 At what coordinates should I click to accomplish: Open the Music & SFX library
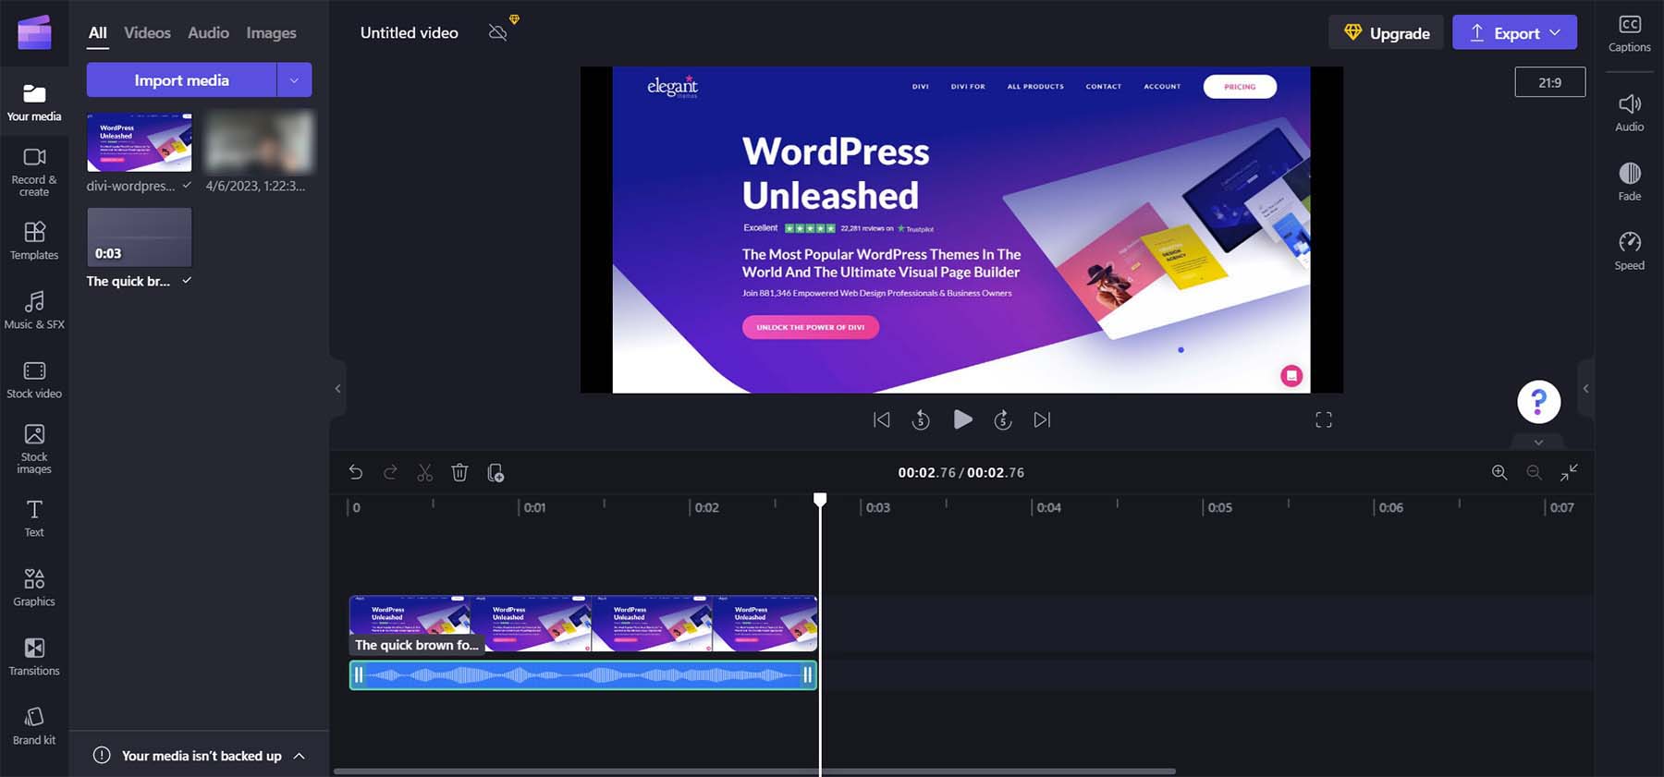pyautogui.click(x=34, y=310)
